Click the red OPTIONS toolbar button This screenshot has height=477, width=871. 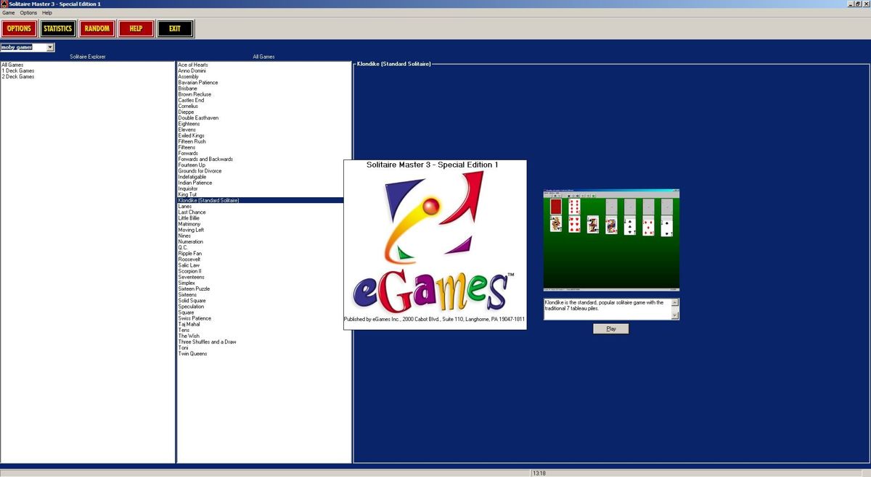(x=19, y=29)
